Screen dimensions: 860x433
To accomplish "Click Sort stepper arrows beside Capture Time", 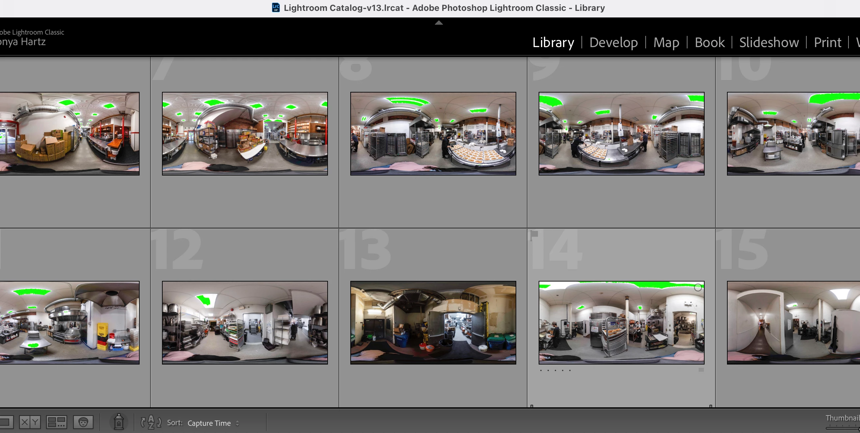I will click(x=237, y=423).
